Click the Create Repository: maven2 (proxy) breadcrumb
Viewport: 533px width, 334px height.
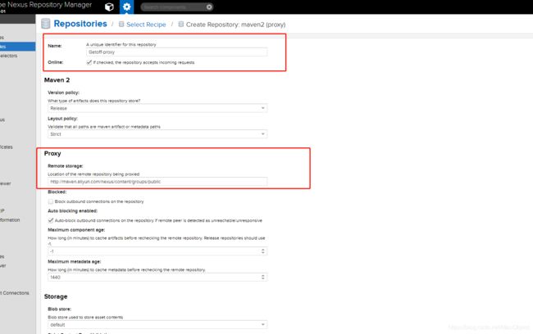point(235,25)
